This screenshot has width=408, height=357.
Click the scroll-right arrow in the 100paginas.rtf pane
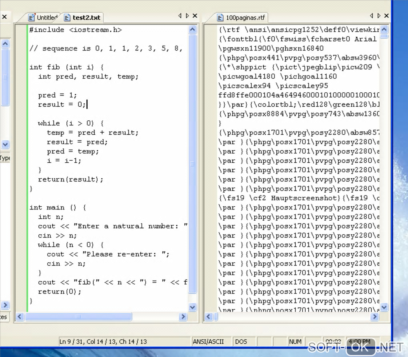pyautogui.click(x=375, y=317)
